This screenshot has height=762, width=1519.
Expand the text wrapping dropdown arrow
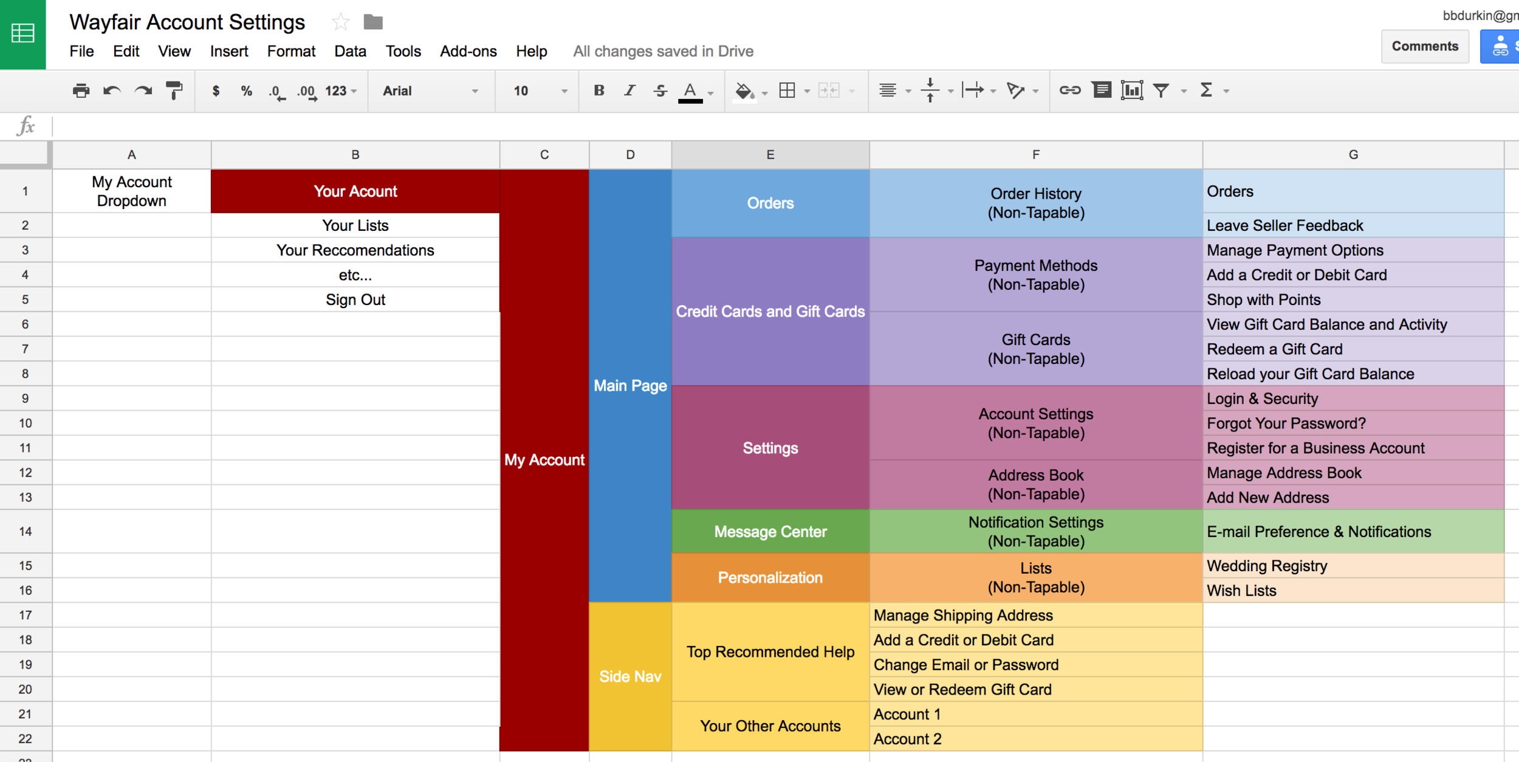click(x=993, y=92)
